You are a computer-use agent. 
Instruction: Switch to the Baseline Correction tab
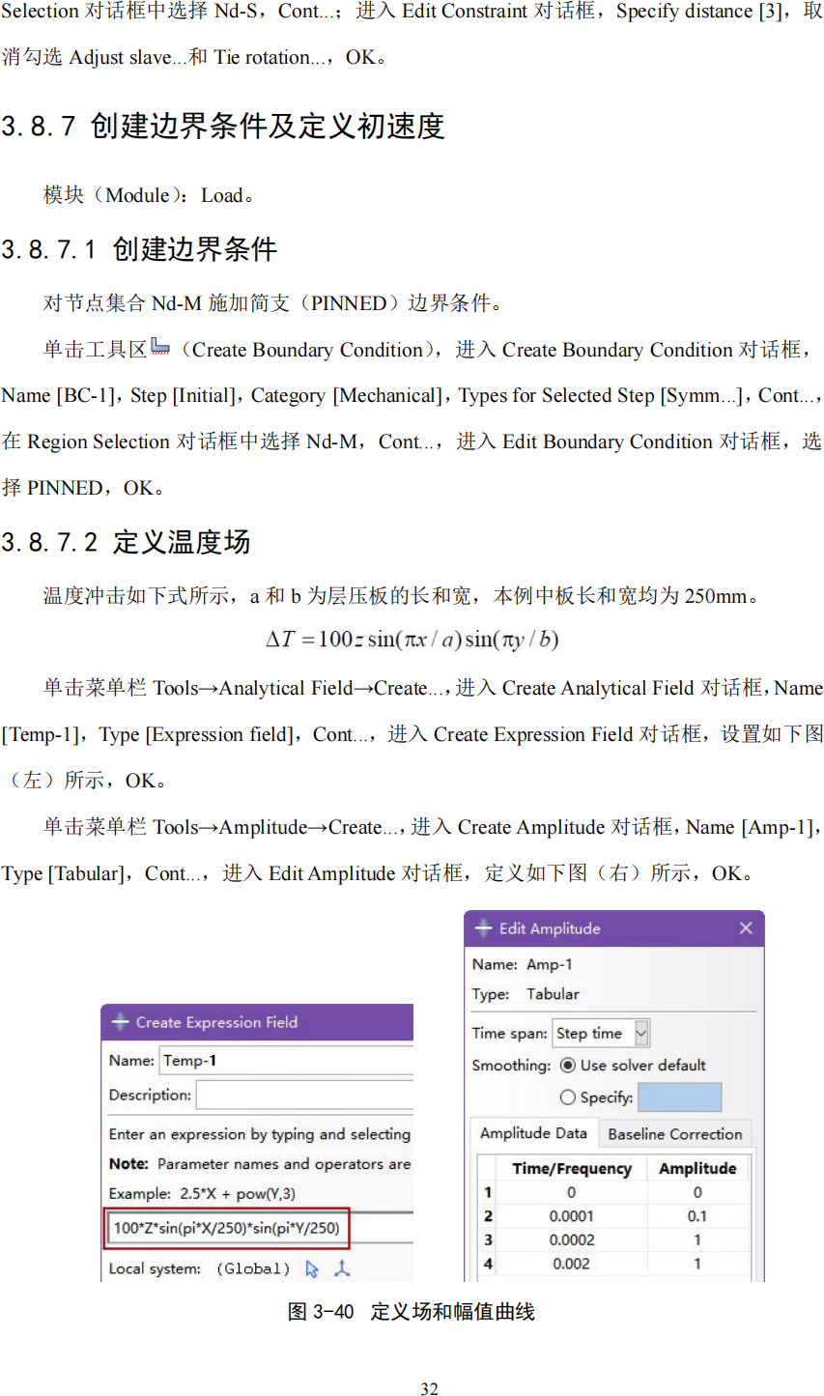click(x=675, y=1134)
